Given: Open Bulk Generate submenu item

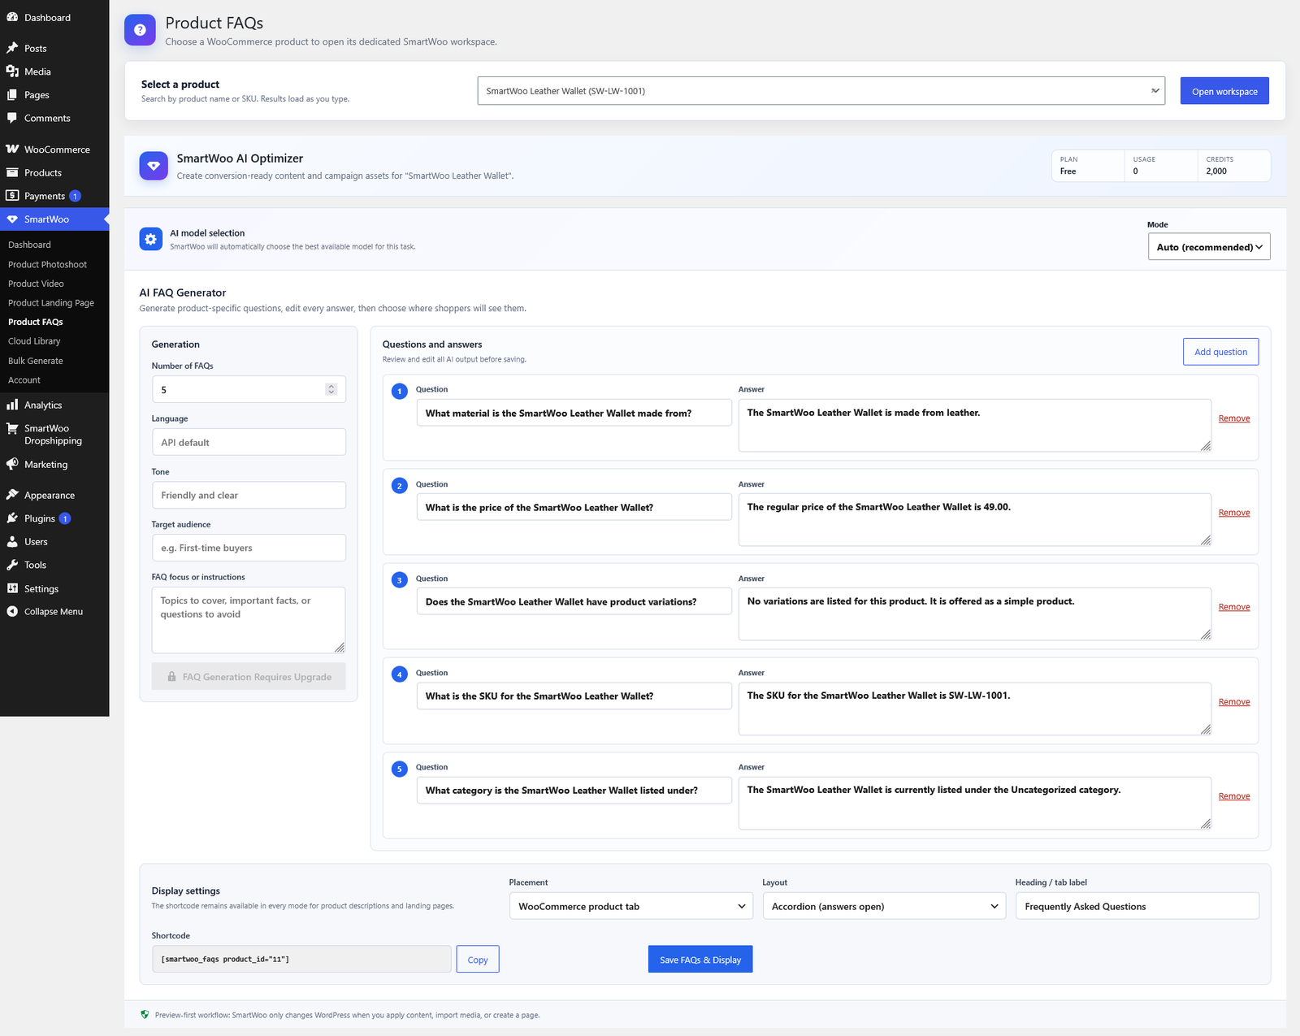Looking at the screenshot, I should click(36, 361).
